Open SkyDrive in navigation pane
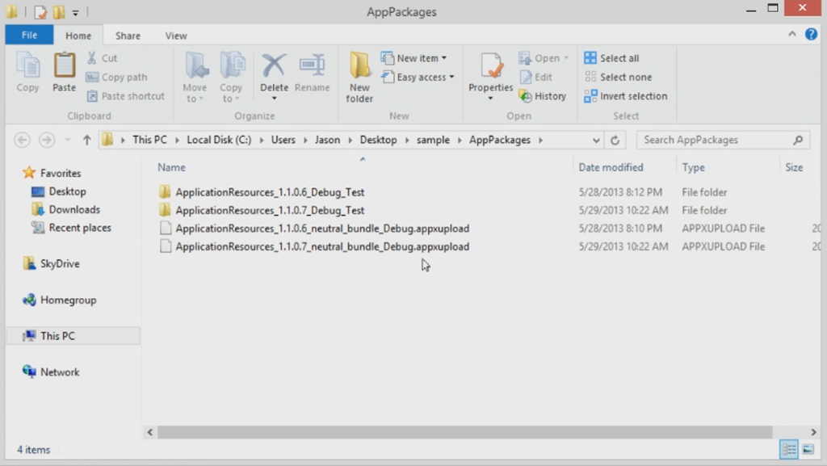This screenshot has height=466, width=827. (x=51, y=263)
